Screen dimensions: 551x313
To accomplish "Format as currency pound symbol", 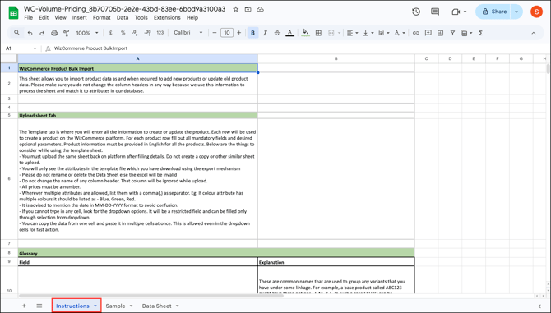I will point(111,33).
